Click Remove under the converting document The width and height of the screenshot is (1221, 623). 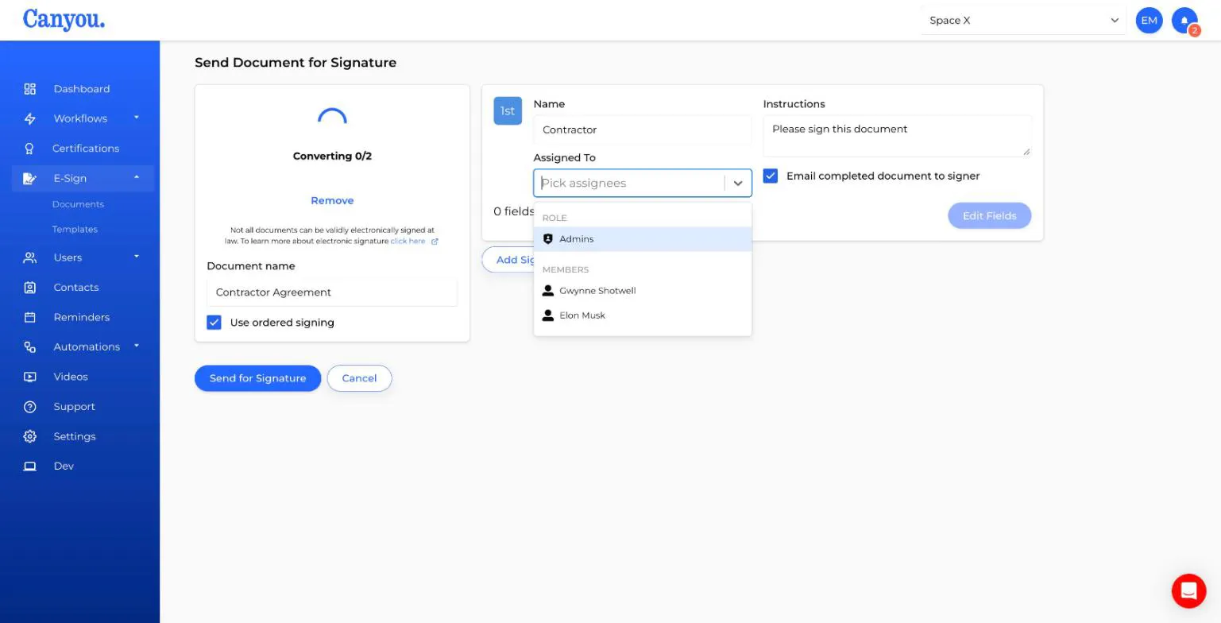click(x=332, y=200)
